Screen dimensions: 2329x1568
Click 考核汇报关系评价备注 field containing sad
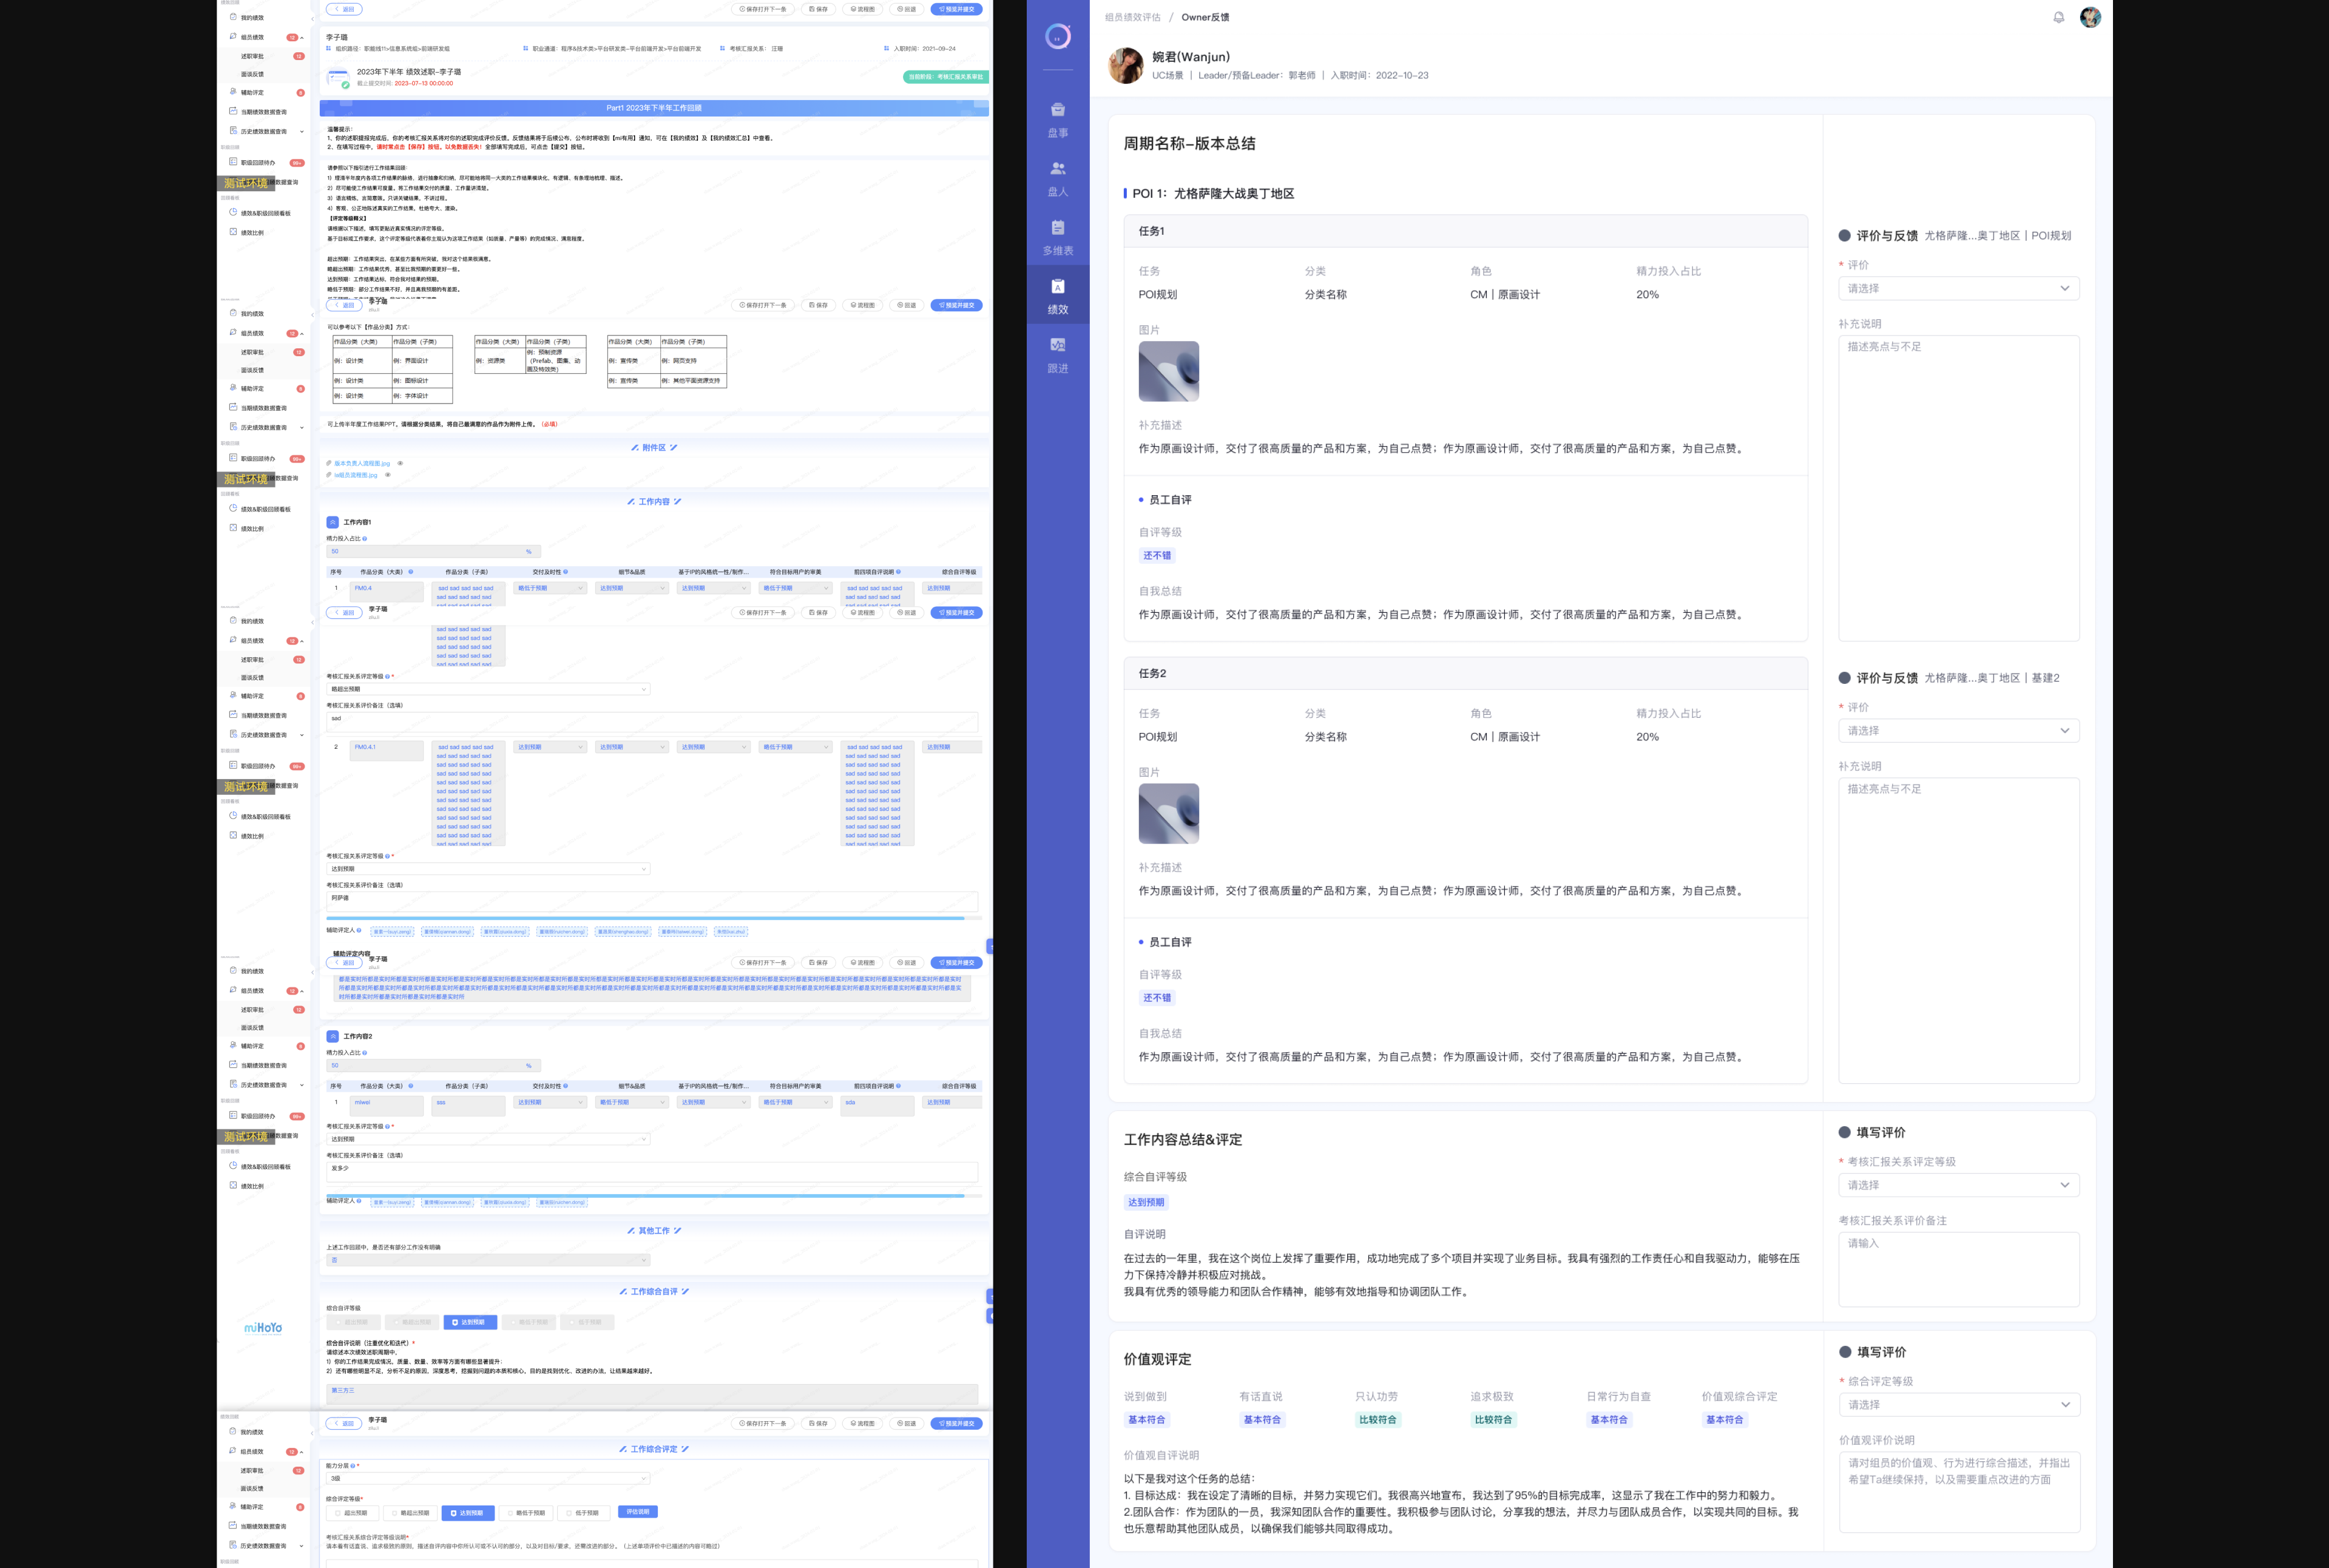pyautogui.click(x=652, y=721)
